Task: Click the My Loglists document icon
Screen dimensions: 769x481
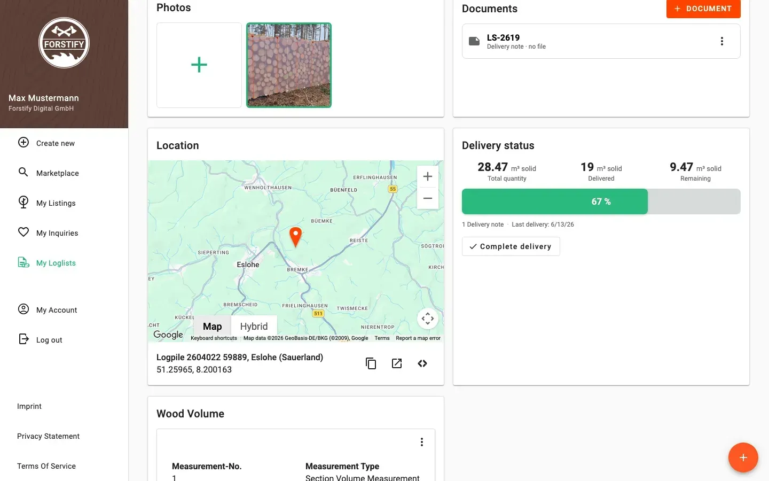Action: 23,262
